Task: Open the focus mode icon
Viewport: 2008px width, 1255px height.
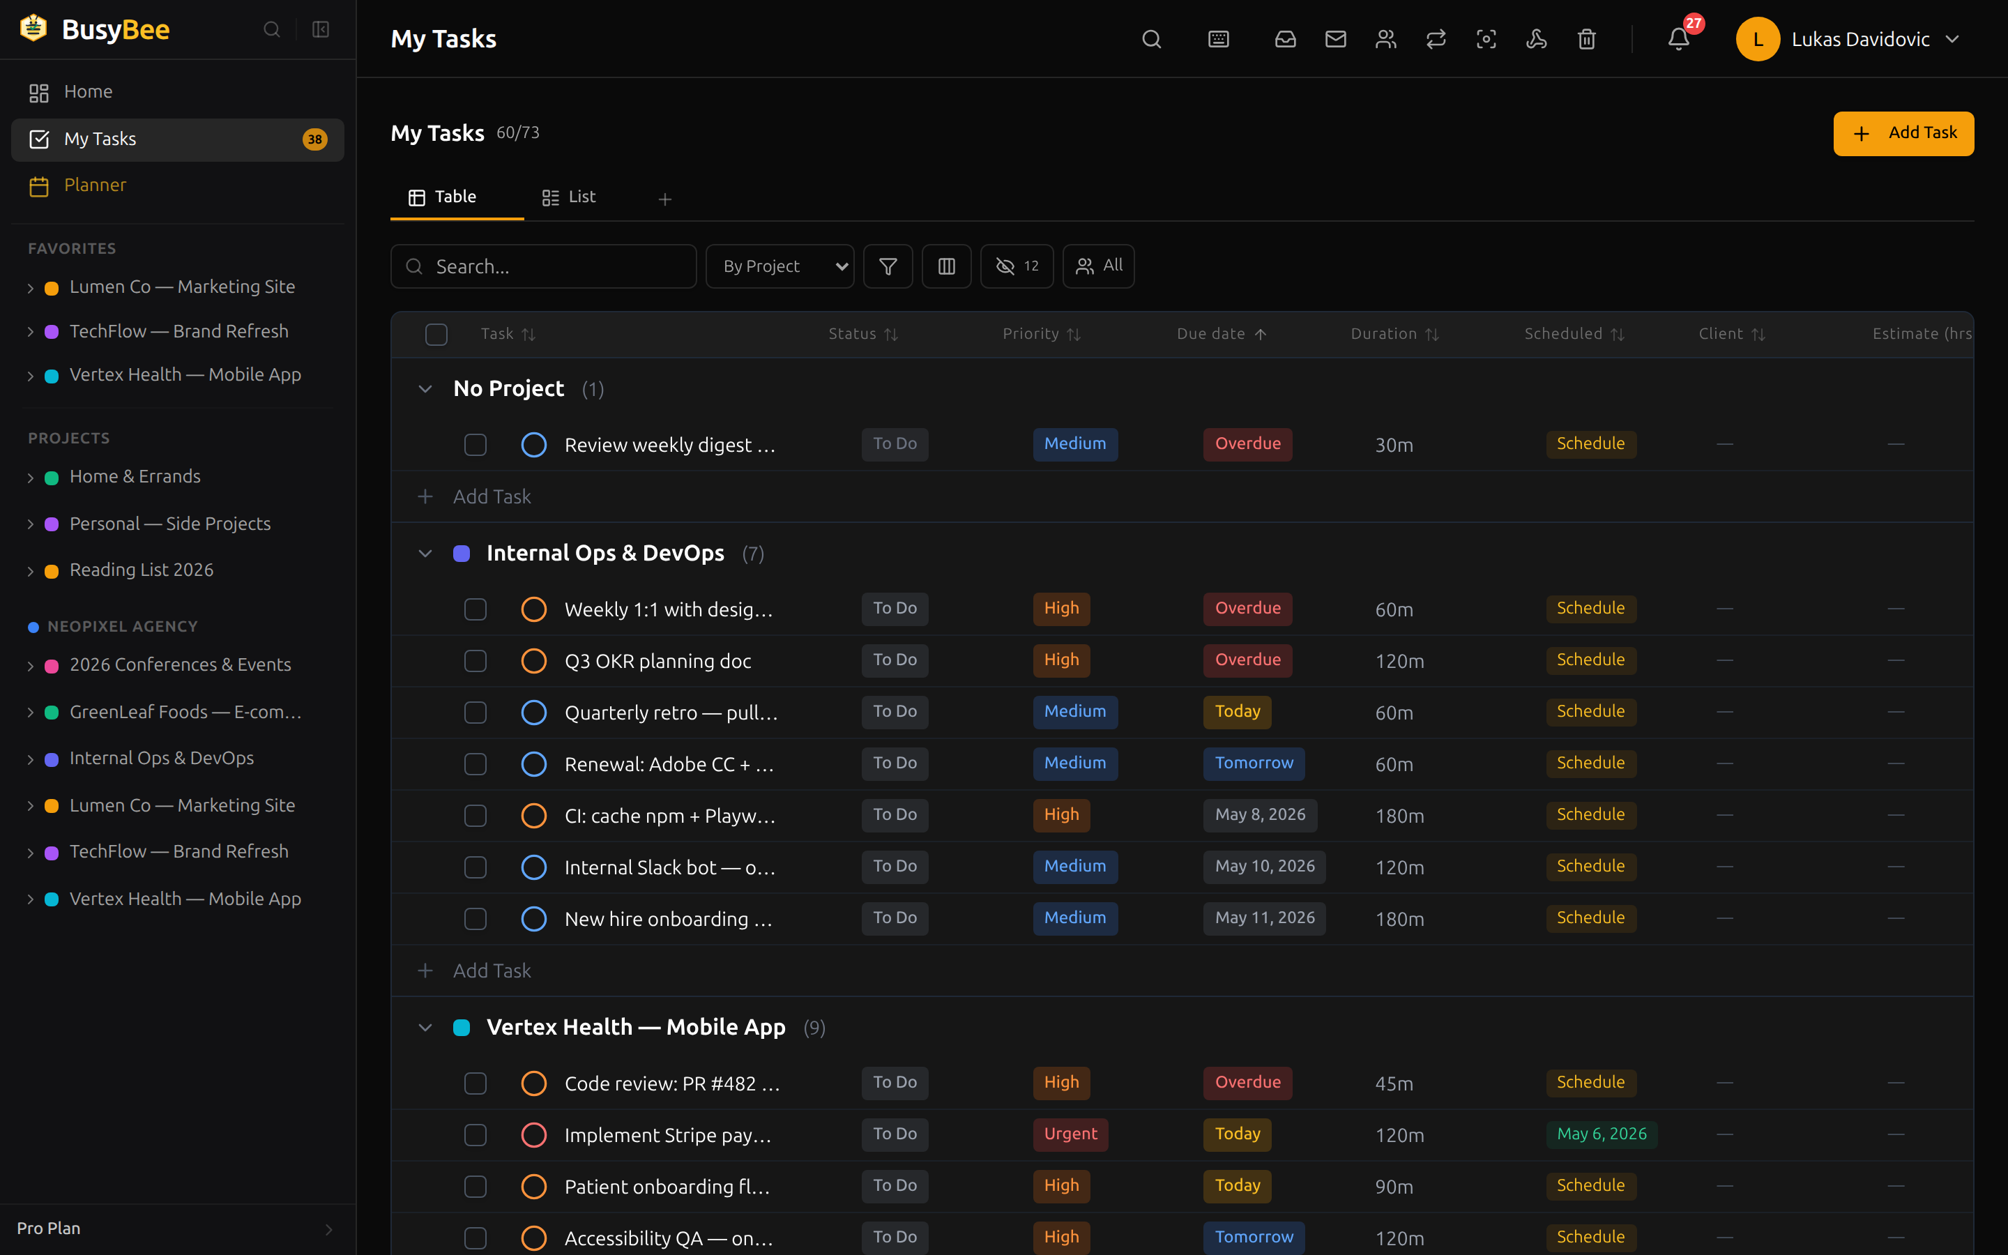Action: pyautogui.click(x=1486, y=39)
